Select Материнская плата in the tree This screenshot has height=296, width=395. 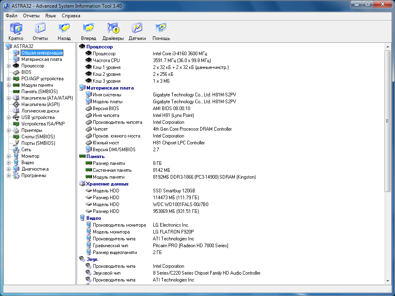[42, 59]
